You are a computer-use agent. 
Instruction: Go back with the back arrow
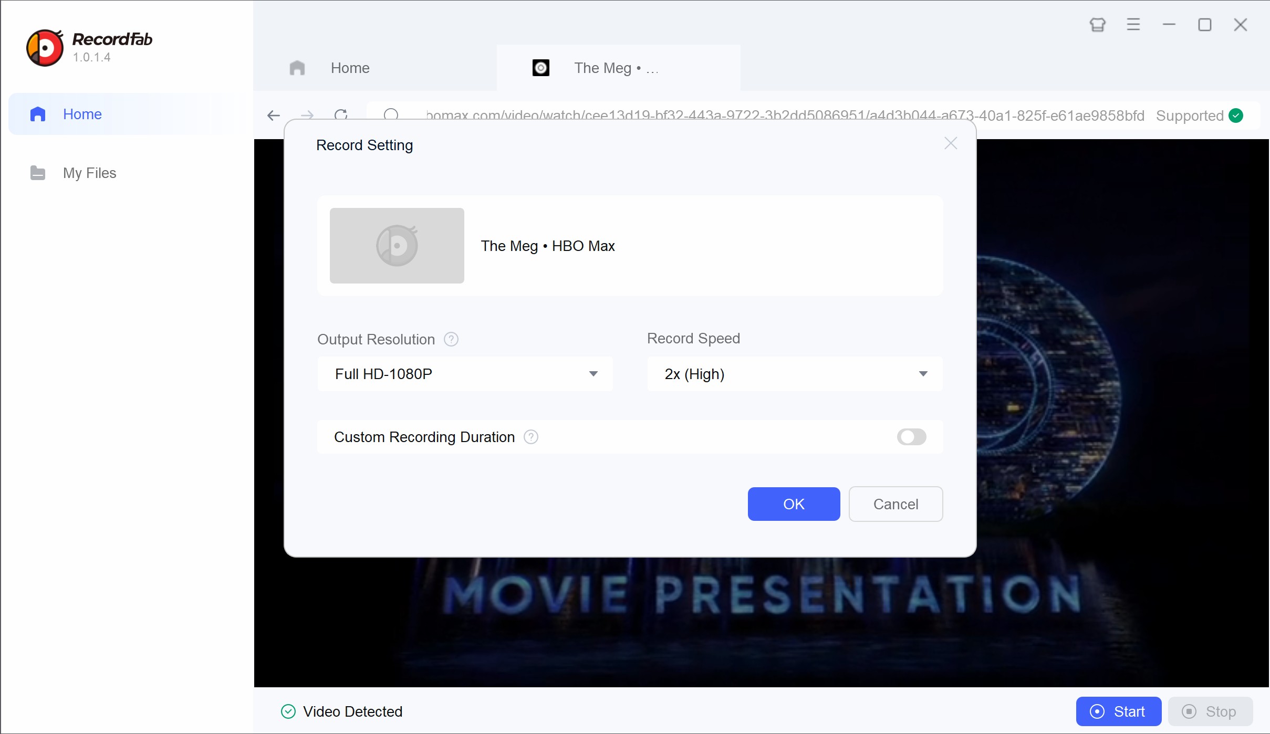point(273,116)
